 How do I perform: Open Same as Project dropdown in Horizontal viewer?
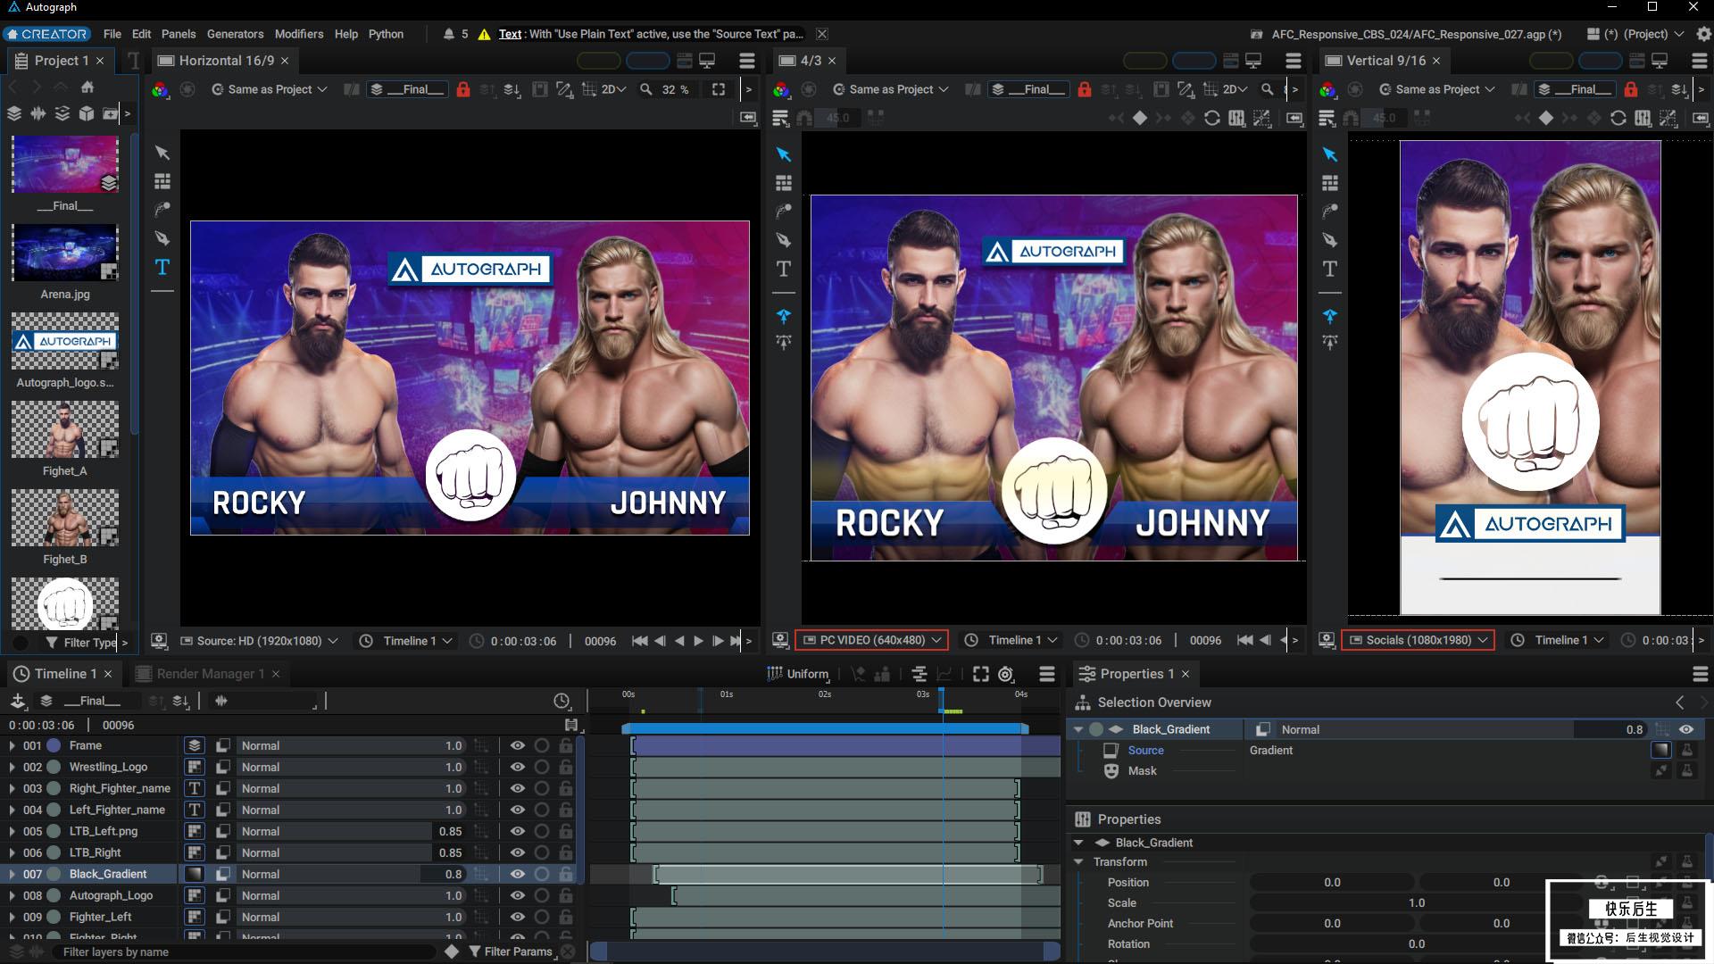click(x=269, y=89)
